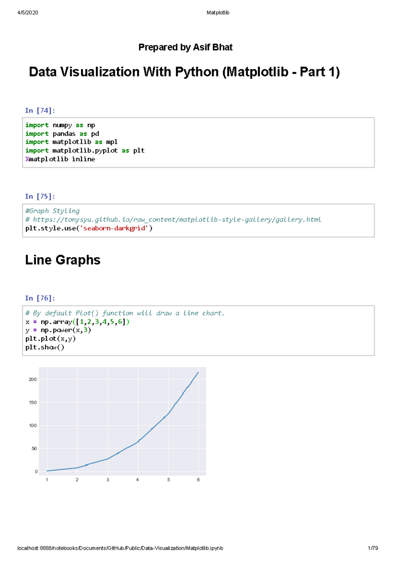The height and width of the screenshot is (561, 396).
Task: Click the In [75] cell prompt
Action: (x=40, y=196)
